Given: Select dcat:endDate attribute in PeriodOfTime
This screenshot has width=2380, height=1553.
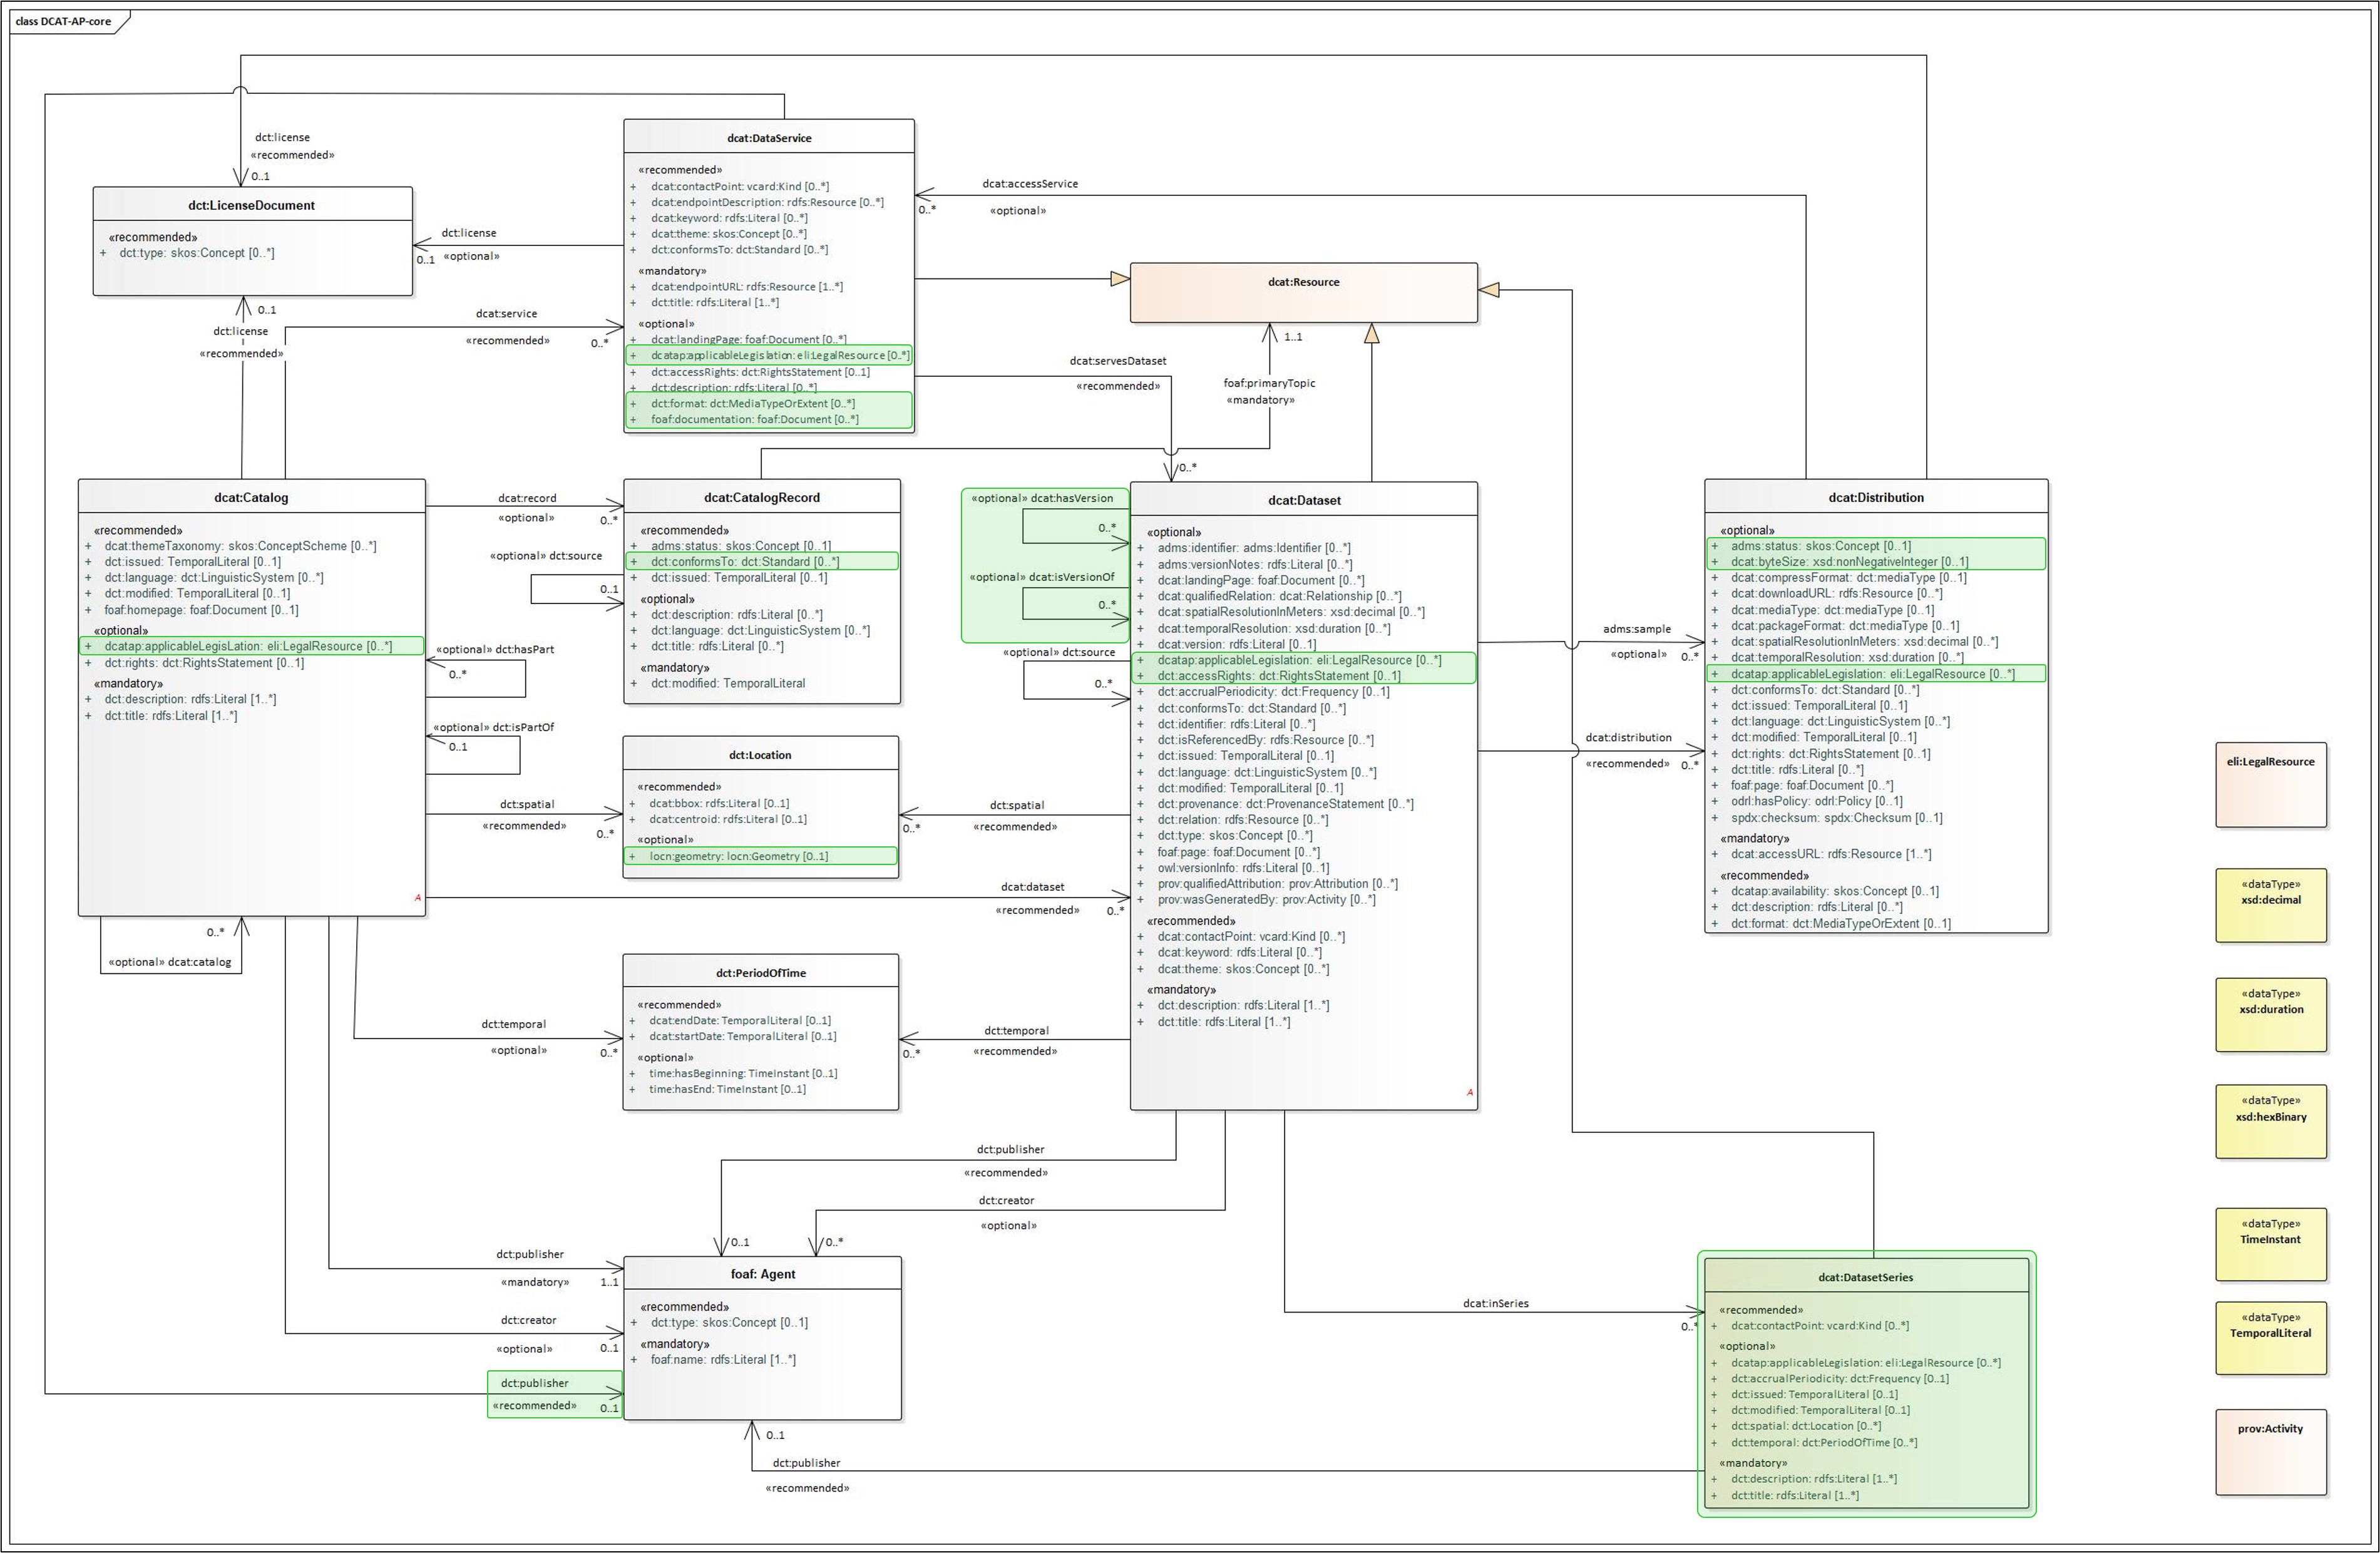Looking at the screenshot, I should 740,1021.
